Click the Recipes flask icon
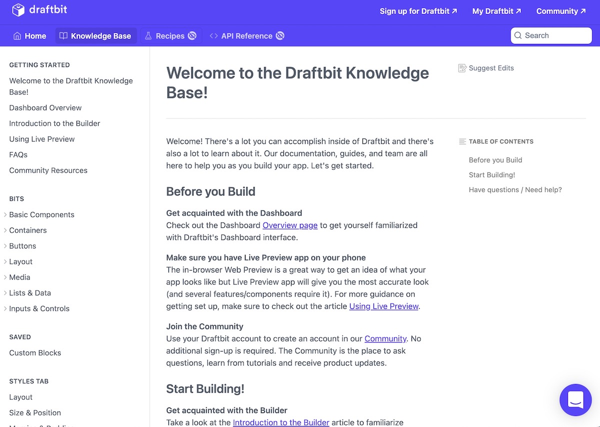Screen dimensions: 600x427 click(x=148, y=36)
